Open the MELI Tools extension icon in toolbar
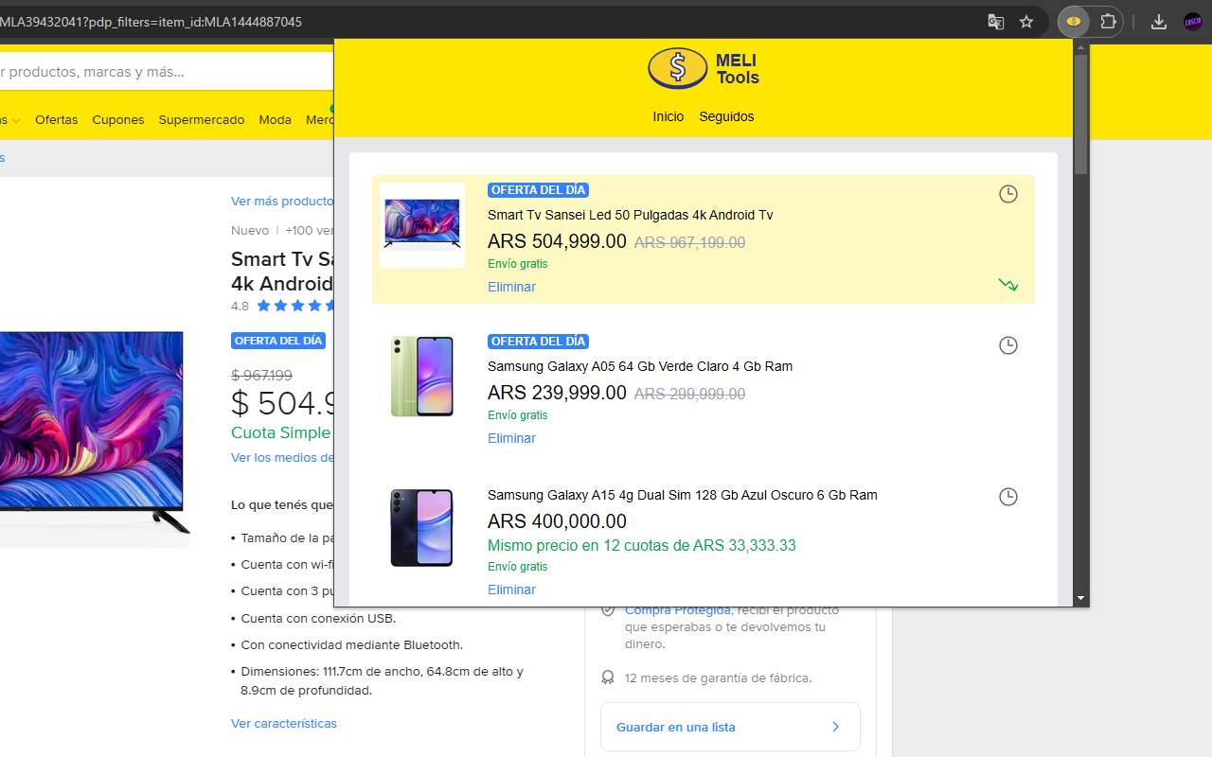 coord(1074,22)
